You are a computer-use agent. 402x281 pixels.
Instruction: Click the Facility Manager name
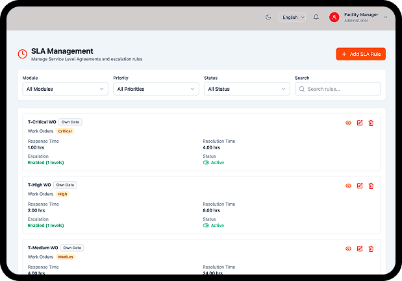pyautogui.click(x=361, y=14)
